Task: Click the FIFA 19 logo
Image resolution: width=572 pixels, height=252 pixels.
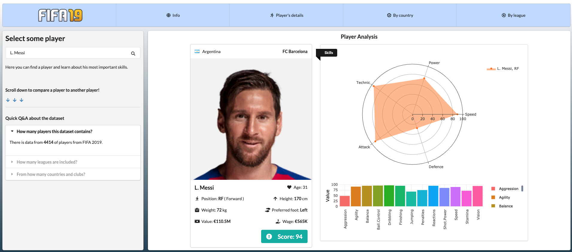Action: pos(60,15)
